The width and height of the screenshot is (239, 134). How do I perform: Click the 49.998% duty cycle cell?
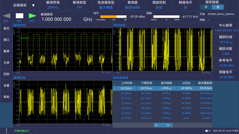pos(186,98)
